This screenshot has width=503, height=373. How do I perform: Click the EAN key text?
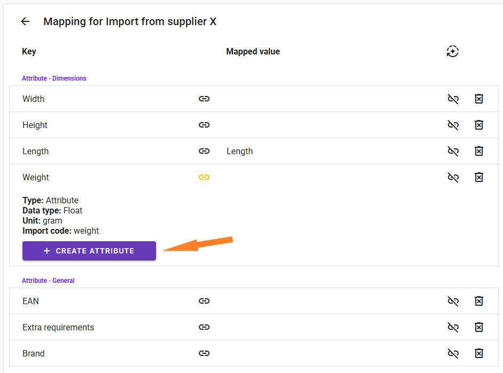pyautogui.click(x=30, y=301)
